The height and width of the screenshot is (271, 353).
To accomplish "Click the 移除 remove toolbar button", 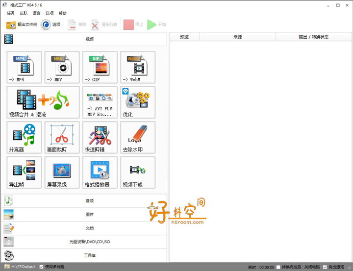I will pos(77,25).
